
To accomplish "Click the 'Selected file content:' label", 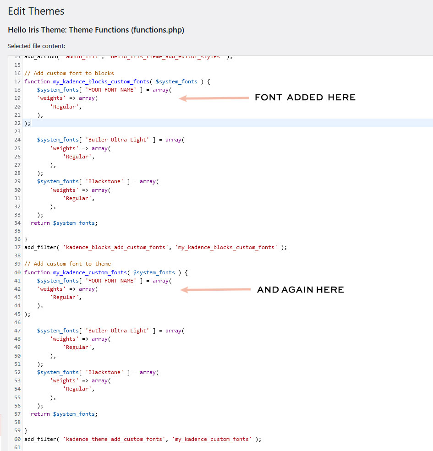I will tap(37, 46).
